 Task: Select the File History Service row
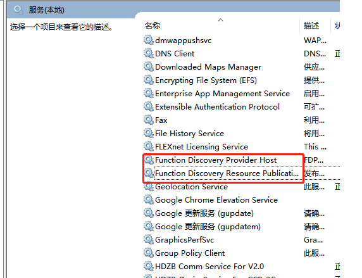[189, 134]
